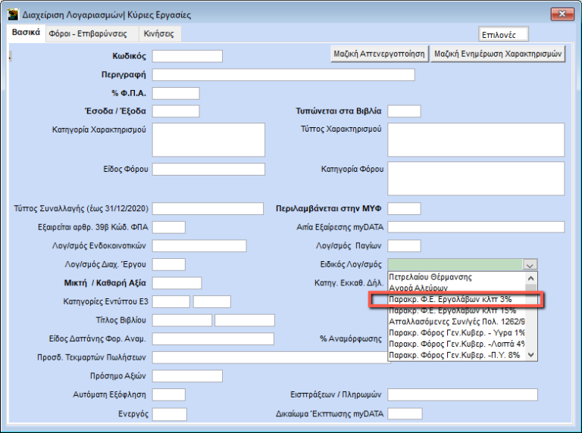
Task: Select the Βασικά tab
Action: 26,34
